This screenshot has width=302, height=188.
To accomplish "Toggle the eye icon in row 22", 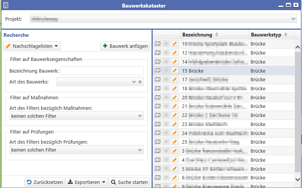I will 166,115.
